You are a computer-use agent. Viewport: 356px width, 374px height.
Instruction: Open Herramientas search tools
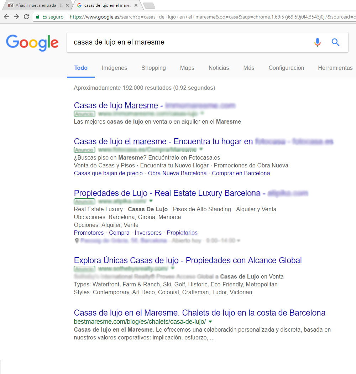coord(335,68)
